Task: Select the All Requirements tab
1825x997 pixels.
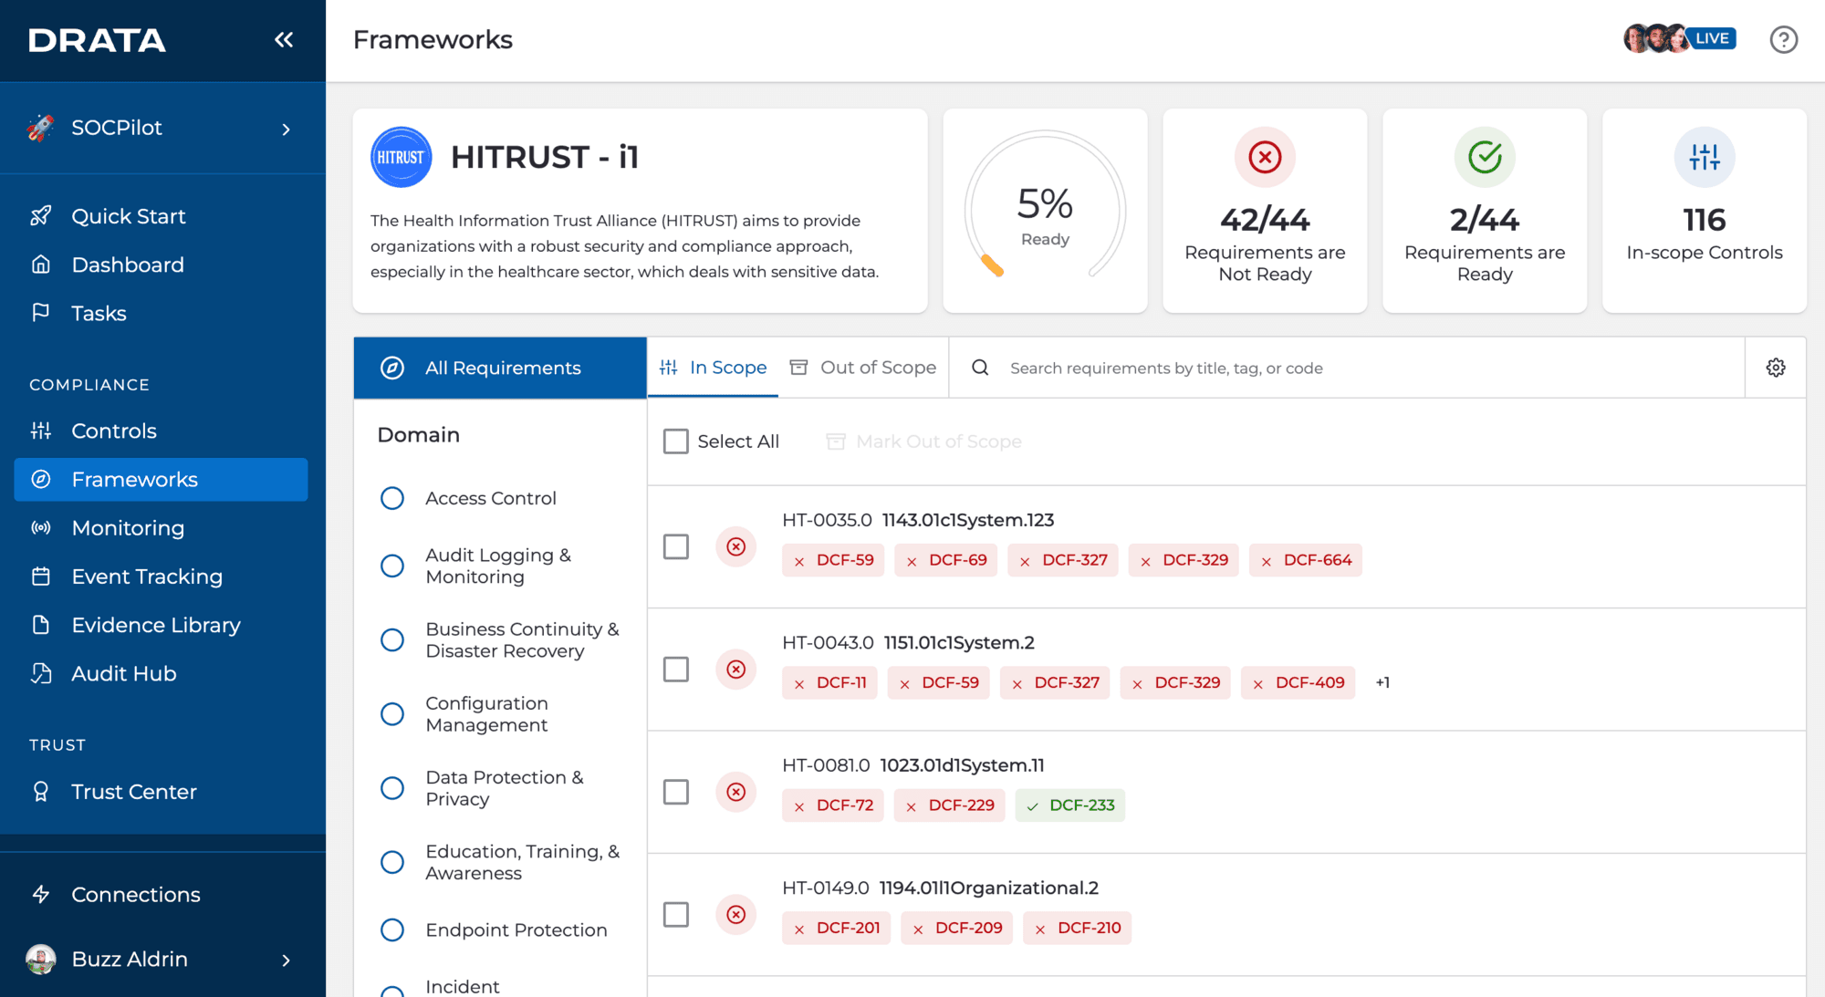Action: 500,368
